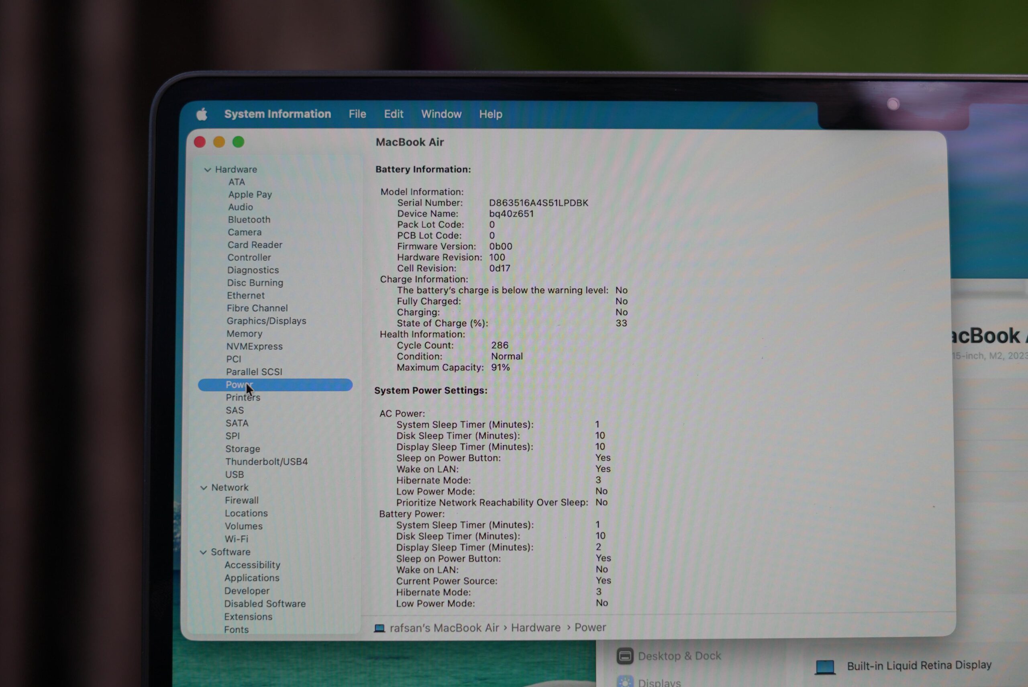Select USB in the sidebar

(x=234, y=474)
